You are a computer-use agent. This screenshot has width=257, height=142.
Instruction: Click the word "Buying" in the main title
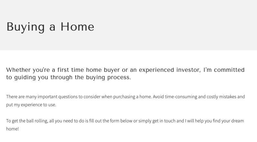tap(25, 27)
